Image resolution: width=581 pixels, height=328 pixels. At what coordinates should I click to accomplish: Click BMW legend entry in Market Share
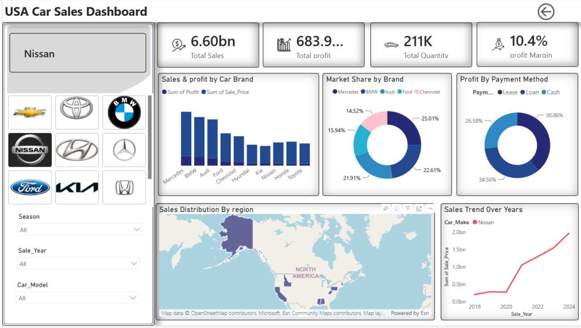[369, 92]
